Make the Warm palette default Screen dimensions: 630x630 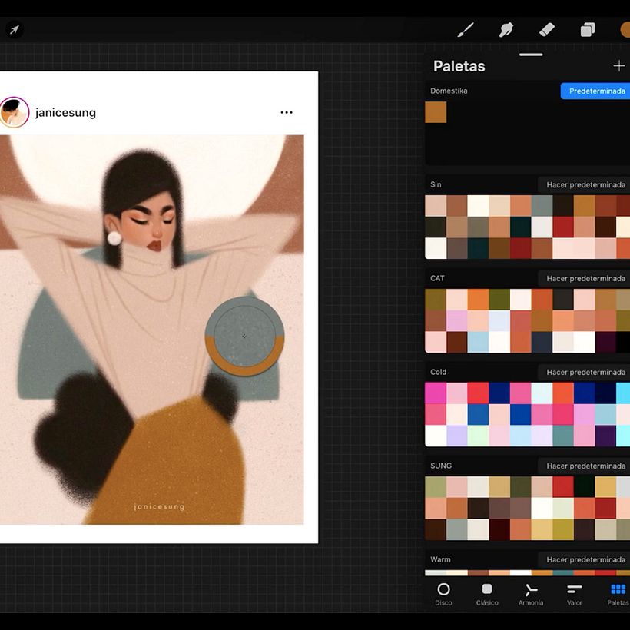pyautogui.click(x=584, y=559)
